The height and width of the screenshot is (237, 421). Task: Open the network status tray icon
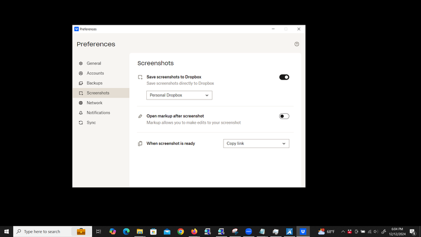(369, 231)
